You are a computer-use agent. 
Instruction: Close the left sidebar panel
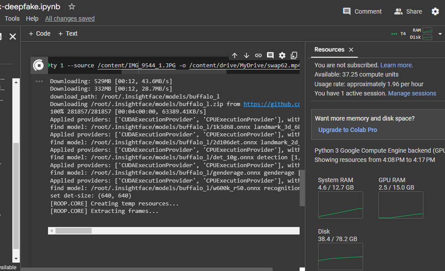point(13,37)
